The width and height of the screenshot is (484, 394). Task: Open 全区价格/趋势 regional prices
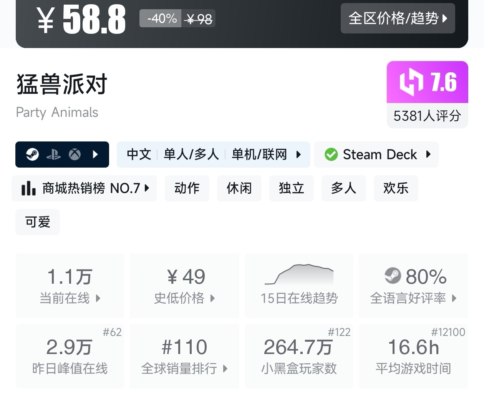[x=398, y=18]
